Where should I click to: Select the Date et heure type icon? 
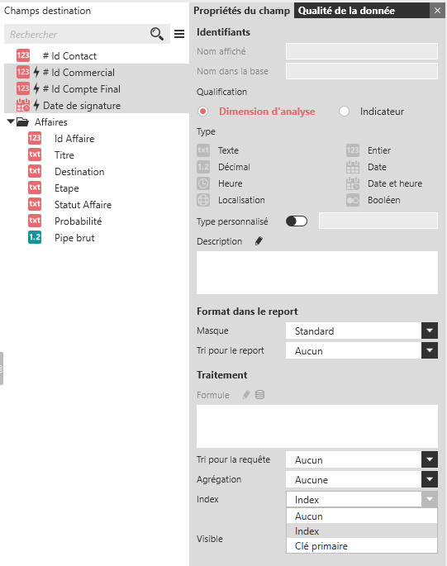point(353,183)
